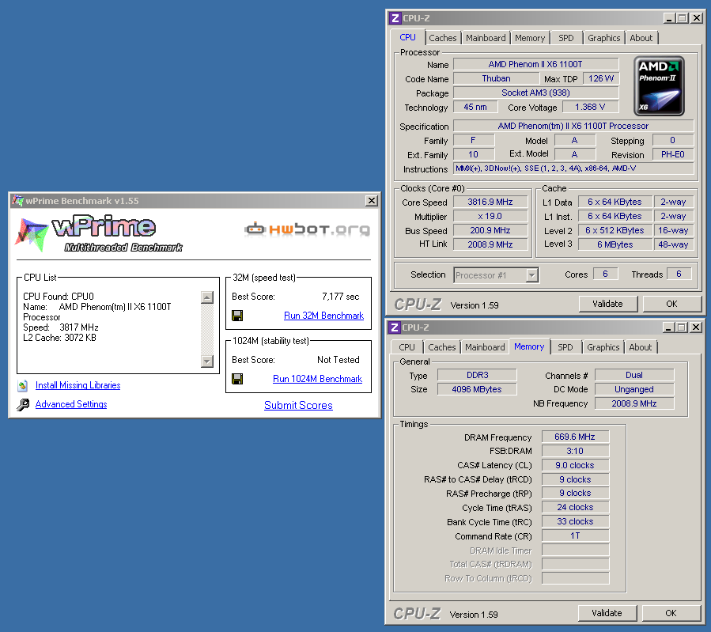The image size is (711, 632).
Task: Click the NB Frequency value in Memory window
Action: coord(634,403)
